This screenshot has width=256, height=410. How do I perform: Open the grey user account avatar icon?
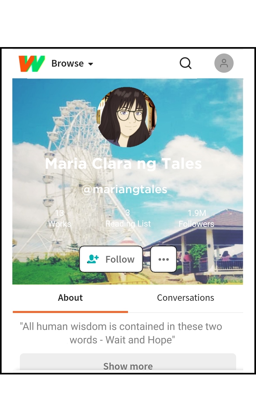[224, 63]
